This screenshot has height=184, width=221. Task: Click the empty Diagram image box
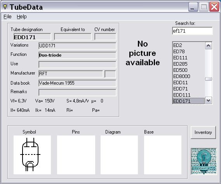pyautogui.click(x=119, y=155)
